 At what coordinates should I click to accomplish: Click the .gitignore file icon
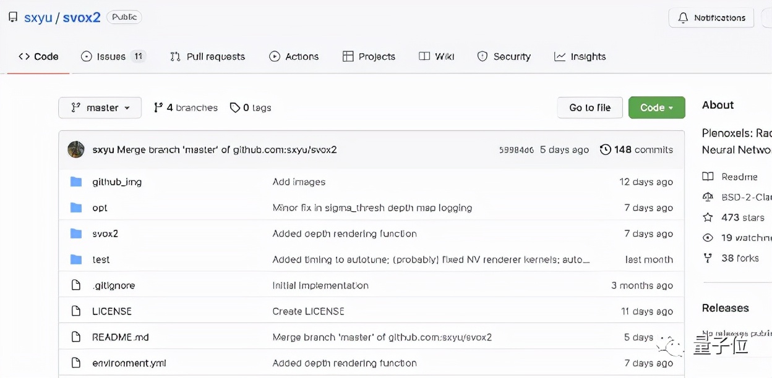[76, 285]
